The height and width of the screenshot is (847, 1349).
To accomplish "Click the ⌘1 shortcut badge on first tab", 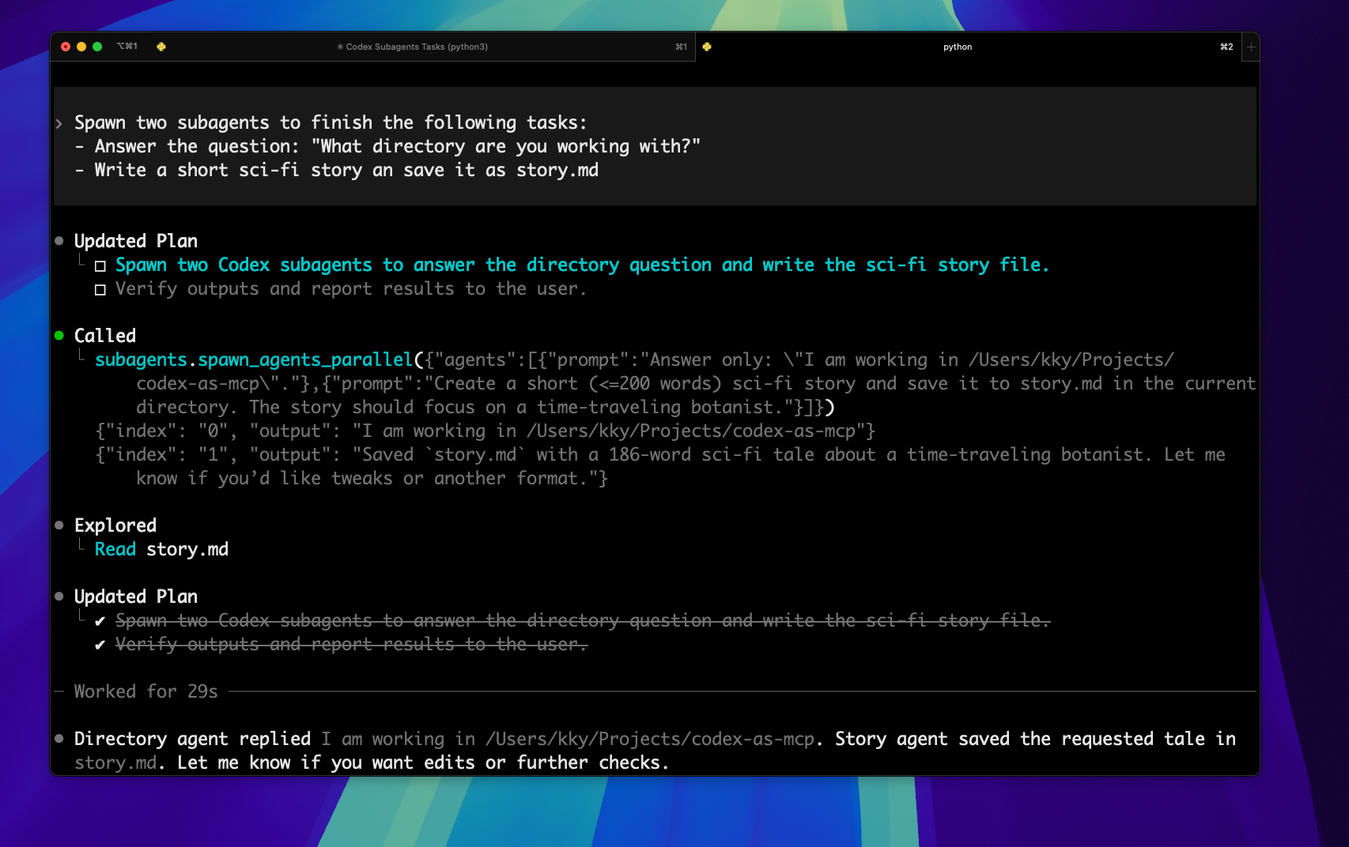I will pyautogui.click(x=681, y=46).
